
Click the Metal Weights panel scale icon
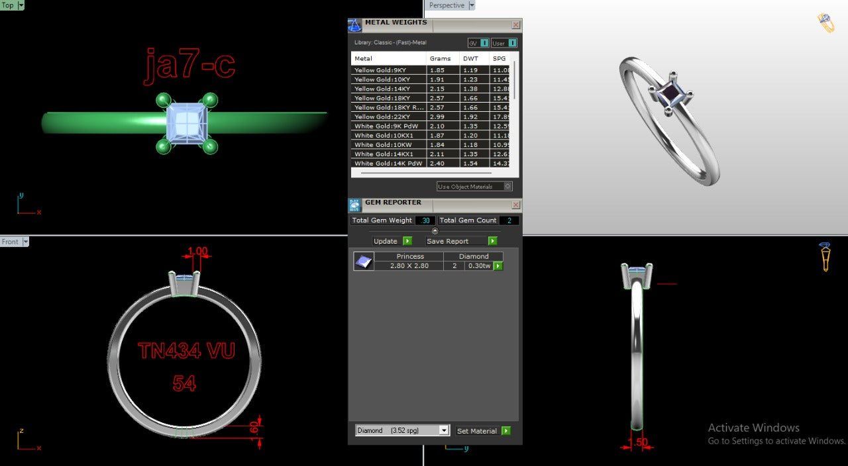click(354, 25)
